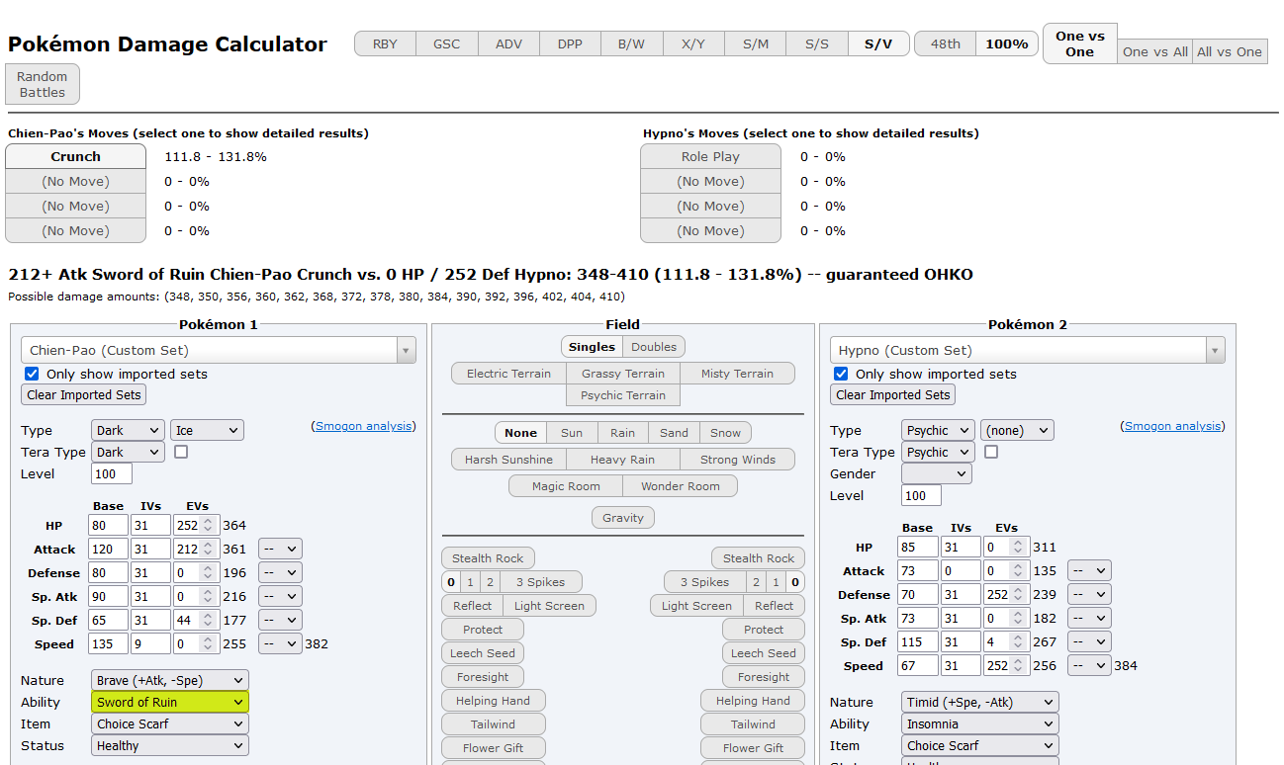Open Random Battles calculator
This screenshot has height=765, width=1284.
[x=42, y=84]
